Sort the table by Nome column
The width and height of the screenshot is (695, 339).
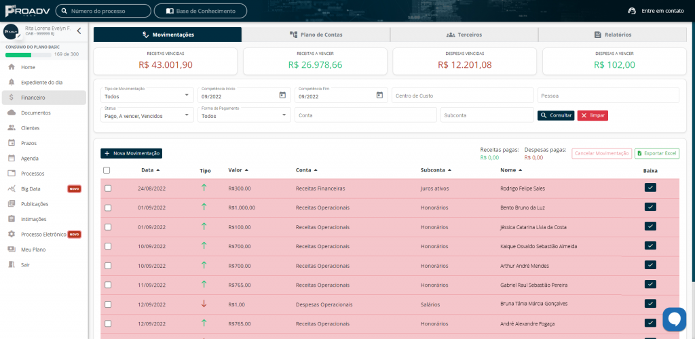(x=511, y=170)
